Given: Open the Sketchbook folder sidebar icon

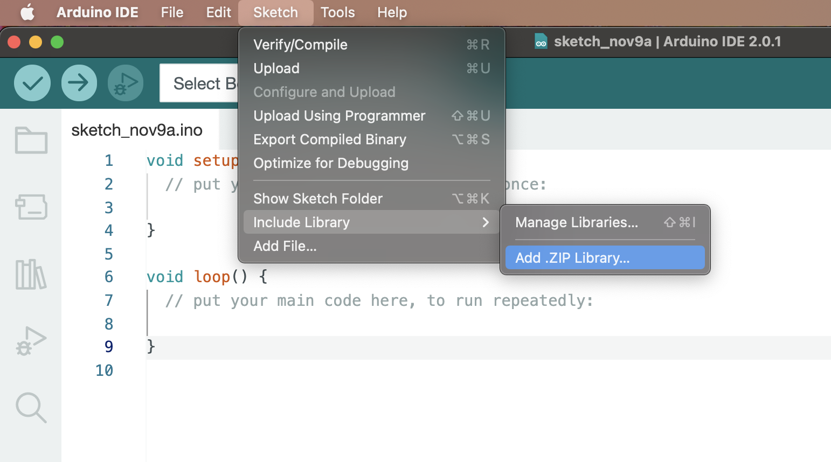Looking at the screenshot, I should click(31, 140).
